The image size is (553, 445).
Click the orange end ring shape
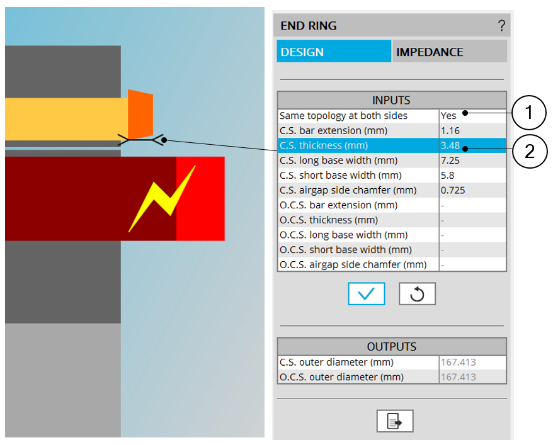pos(140,114)
